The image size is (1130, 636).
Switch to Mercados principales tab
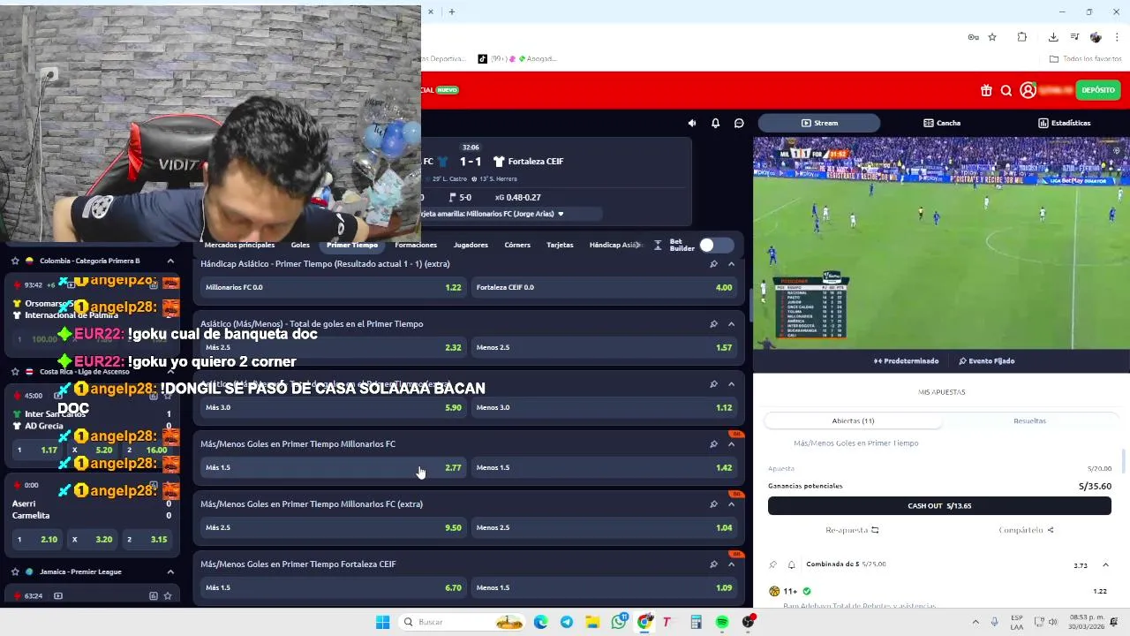tap(239, 245)
